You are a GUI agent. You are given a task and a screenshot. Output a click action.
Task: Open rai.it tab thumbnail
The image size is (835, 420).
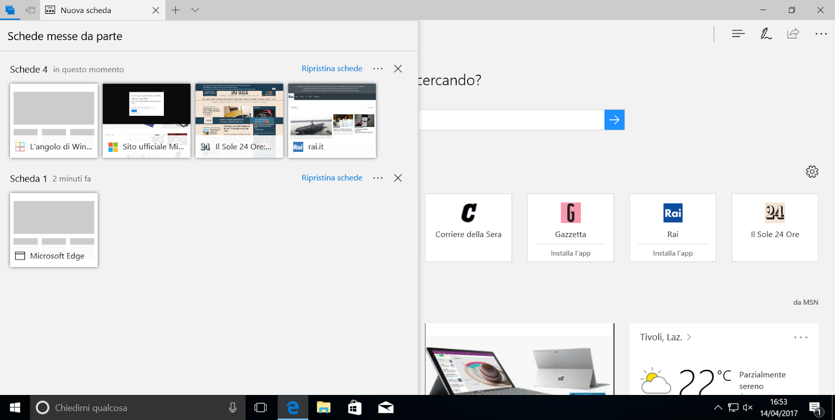(332, 121)
